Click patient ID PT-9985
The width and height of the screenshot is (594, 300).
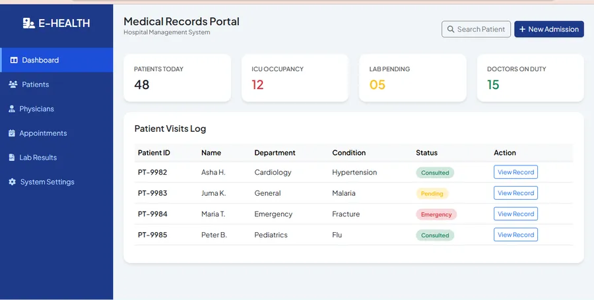[x=152, y=235]
